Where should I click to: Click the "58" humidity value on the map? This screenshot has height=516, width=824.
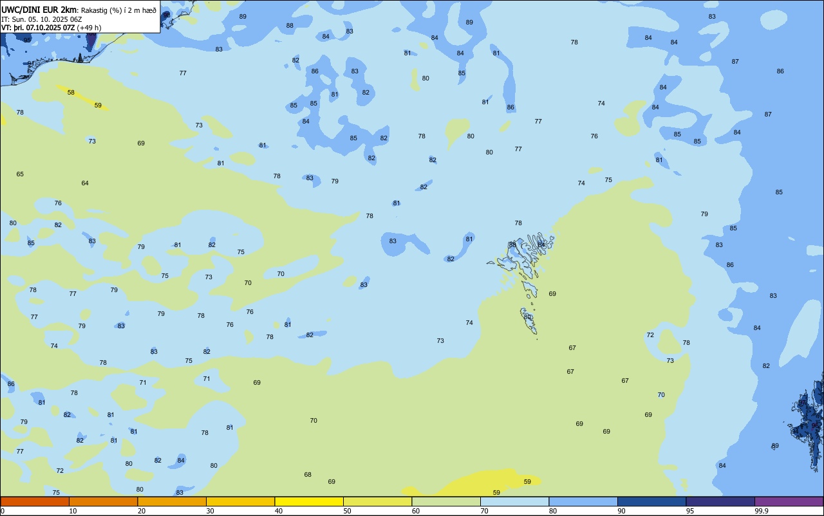[71, 93]
